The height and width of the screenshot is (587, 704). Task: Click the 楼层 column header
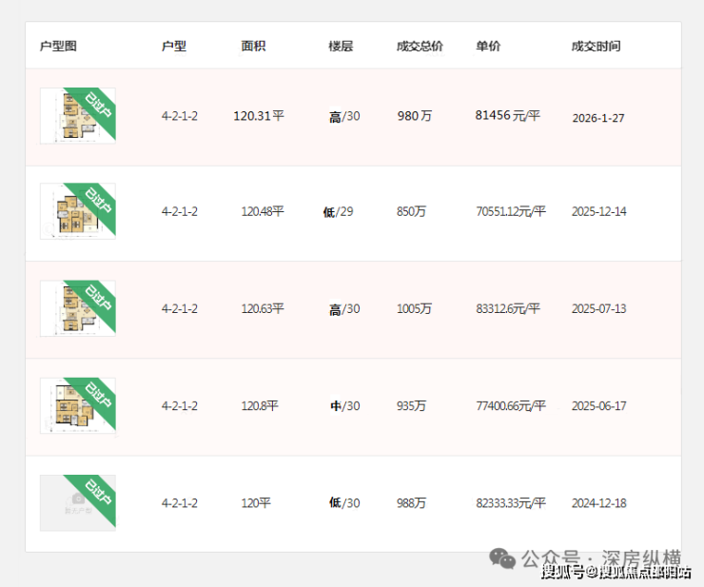coord(341,46)
